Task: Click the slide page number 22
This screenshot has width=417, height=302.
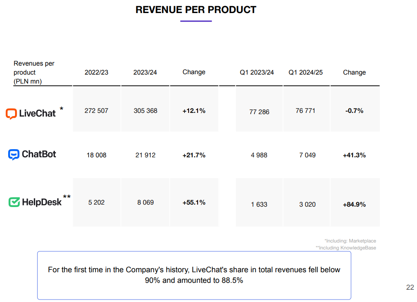Action: 410,287
